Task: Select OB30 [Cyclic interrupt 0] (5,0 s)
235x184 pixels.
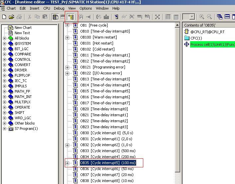Action: pyautogui.click(x=107, y=133)
